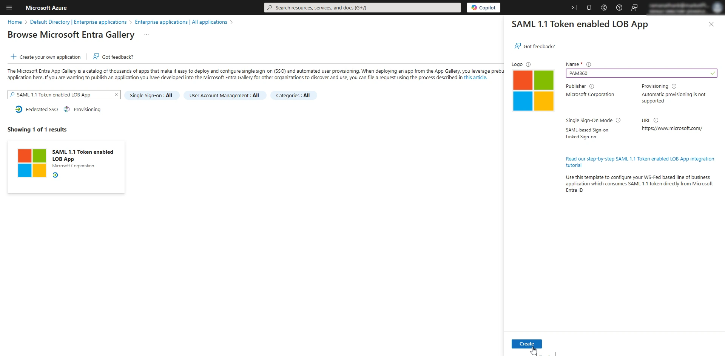The image size is (725, 356).
Task: Click the Create button in the pane
Action: pyautogui.click(x=527, y=344)
